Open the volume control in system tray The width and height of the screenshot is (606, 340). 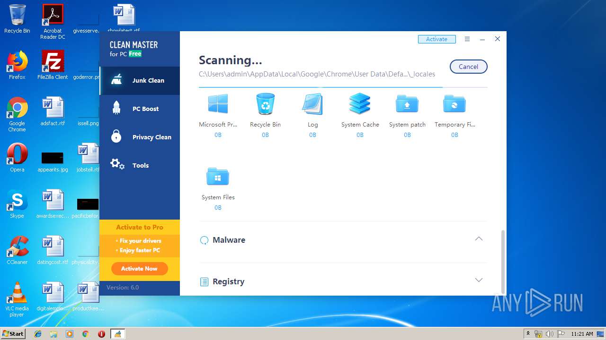click(x=549, y=334)
